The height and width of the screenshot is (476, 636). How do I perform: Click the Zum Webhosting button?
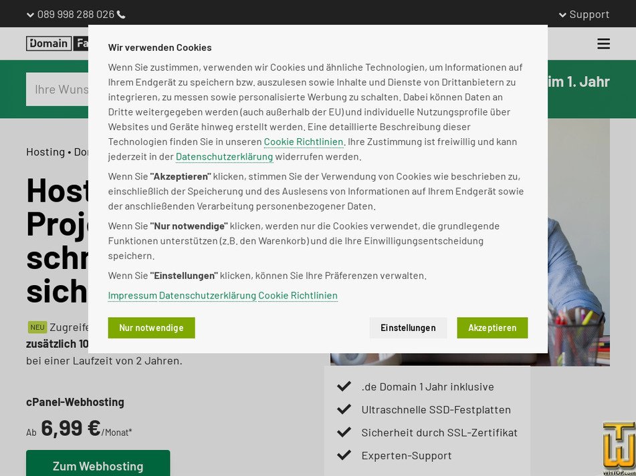click(98, 466)
